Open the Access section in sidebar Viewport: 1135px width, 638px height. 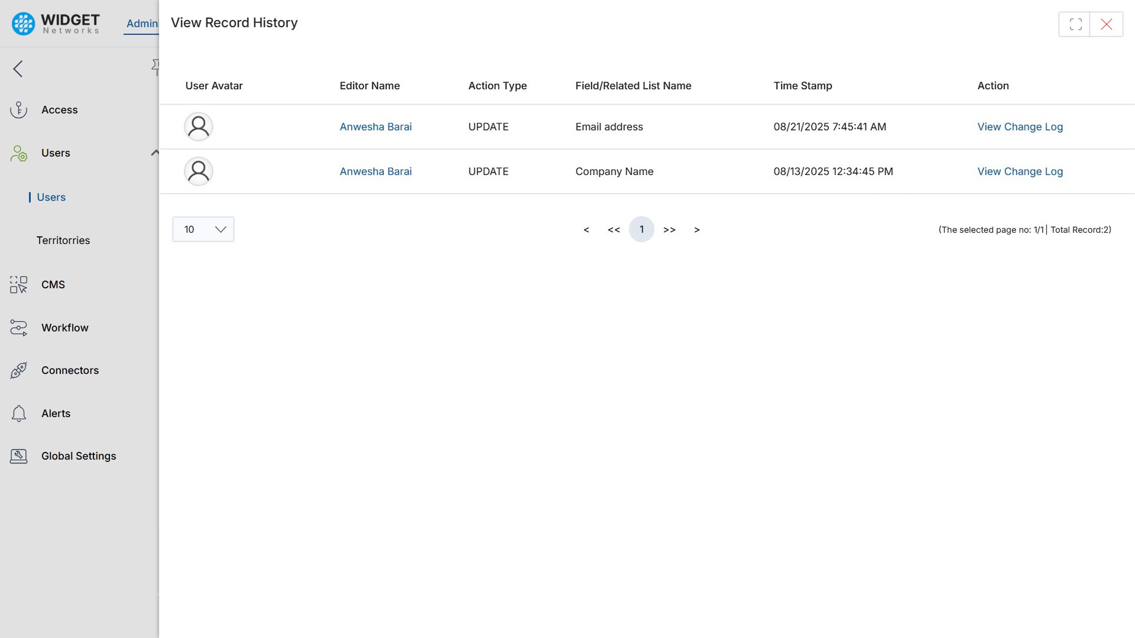[x=59, y=110]
